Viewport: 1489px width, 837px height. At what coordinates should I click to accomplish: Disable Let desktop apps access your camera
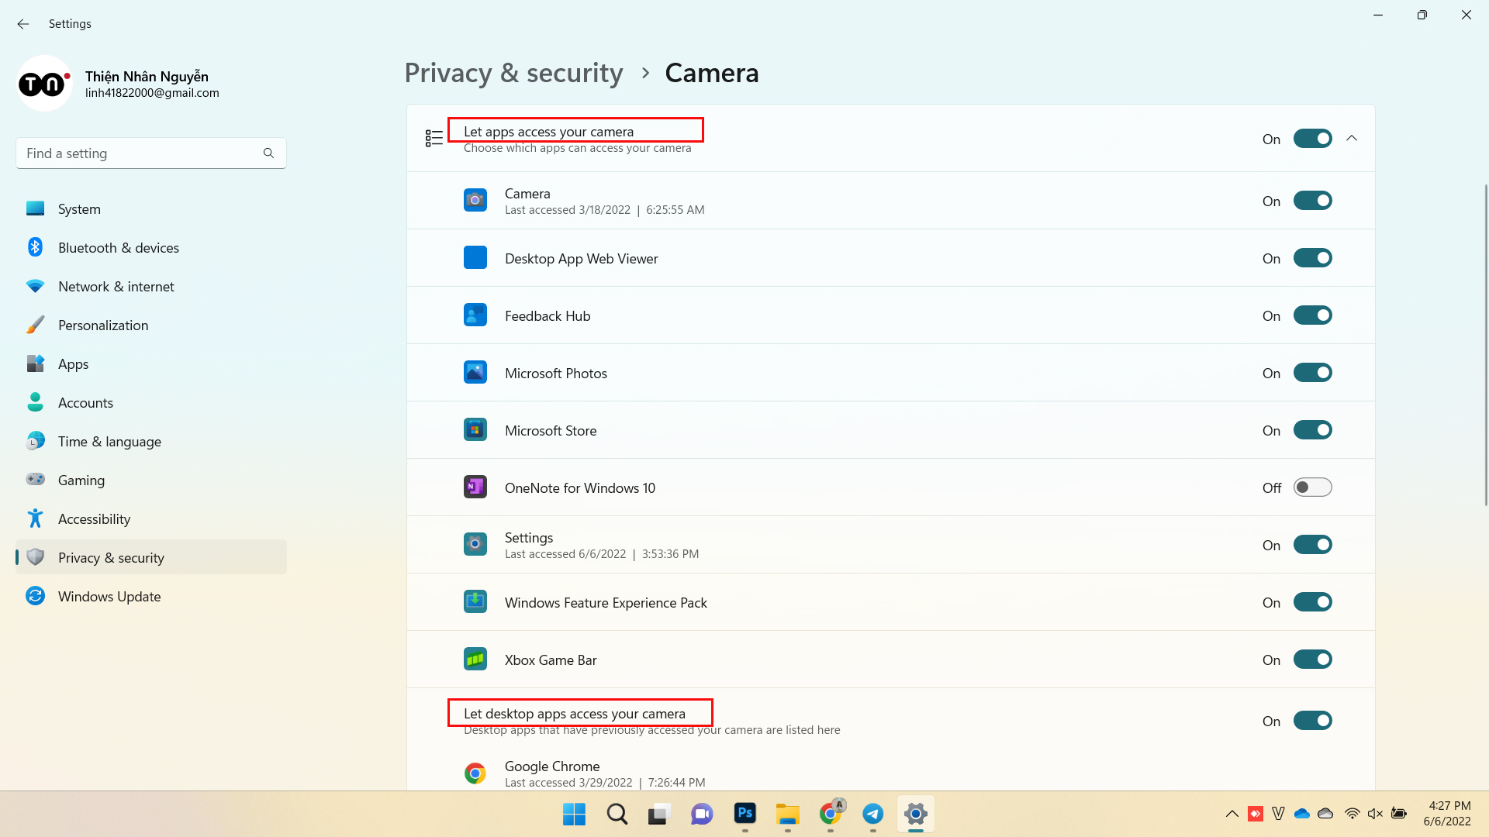point(1312,720)
